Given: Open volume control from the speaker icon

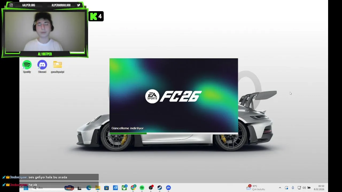Looking at the screenshot, I should click(x=304, y=188).
